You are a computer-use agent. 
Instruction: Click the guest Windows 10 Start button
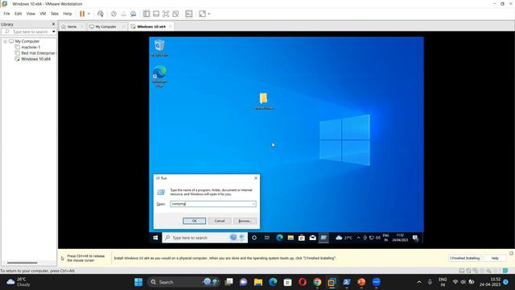(x=155, y=238)
